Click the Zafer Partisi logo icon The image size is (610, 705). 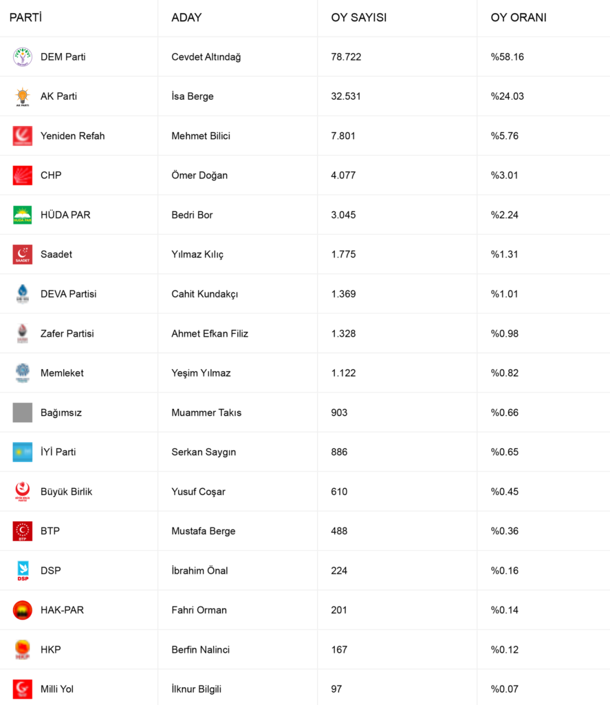pyautogui.click(x=23, y=334)
